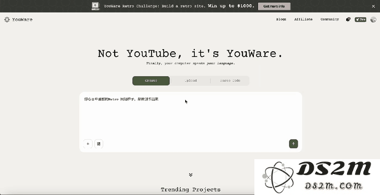Image resolution: width=380 pixels, height=195 pixels.
Task: Submit prompt with the green arrow button
Action: point(293,144)
